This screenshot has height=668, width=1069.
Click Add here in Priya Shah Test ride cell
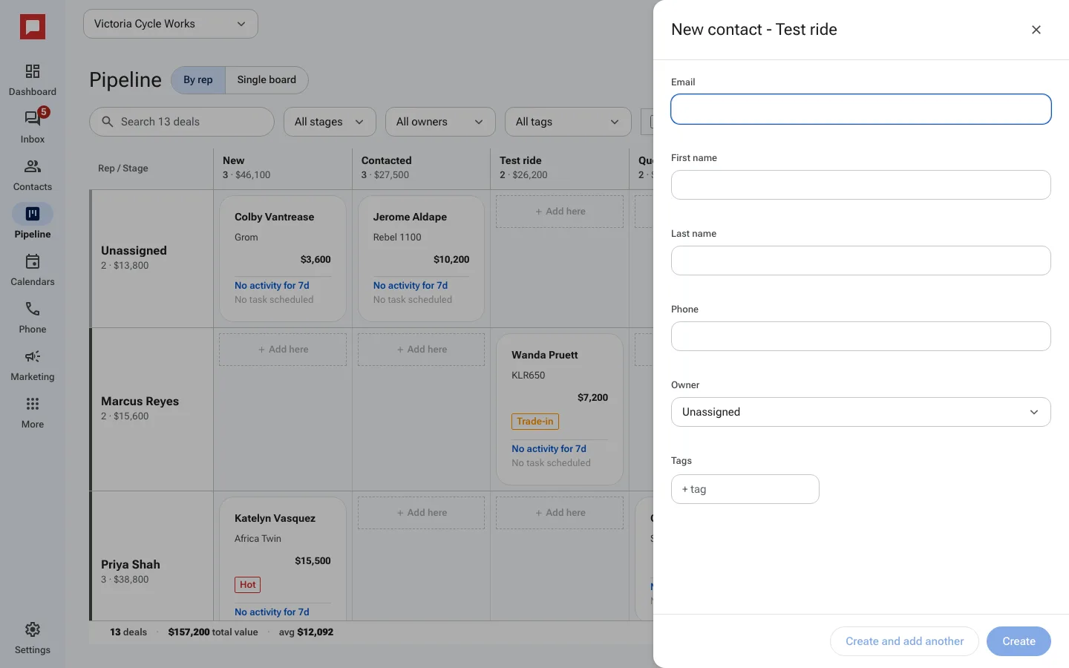pos(560,513)
